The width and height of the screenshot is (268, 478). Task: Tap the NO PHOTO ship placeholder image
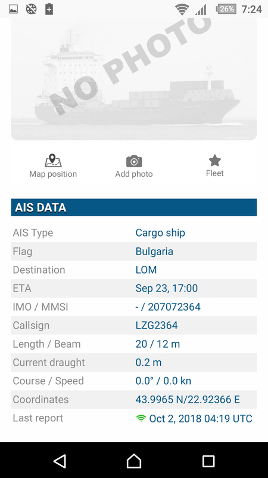(x=134, y=79)
